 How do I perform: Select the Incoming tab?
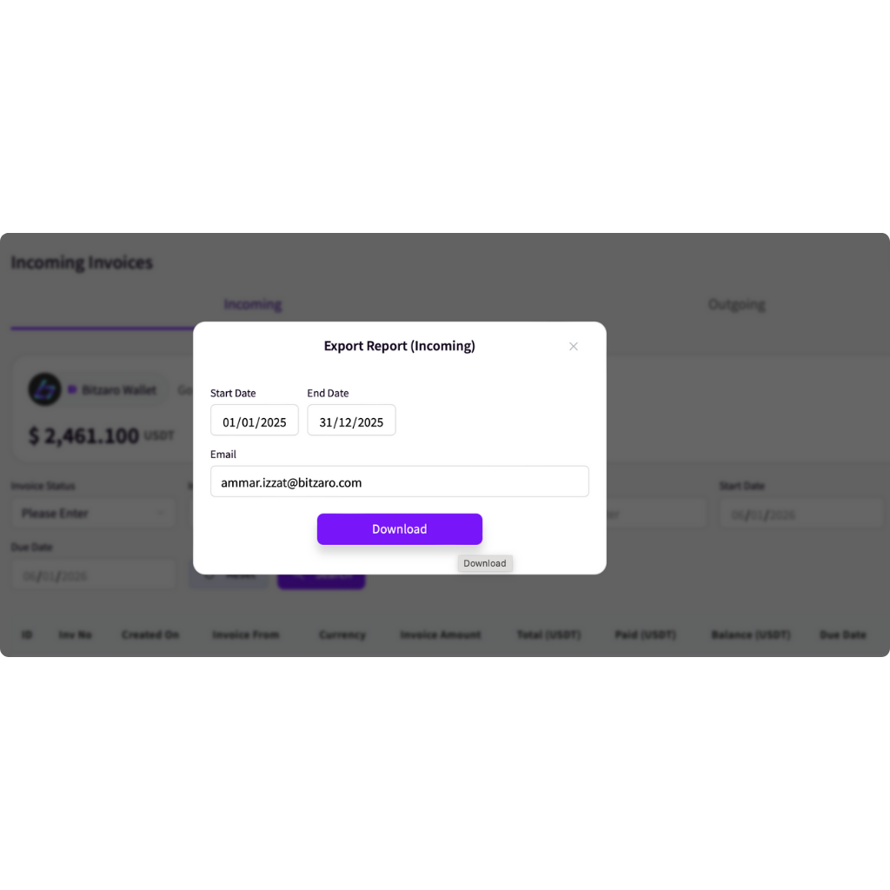[253, 305]
